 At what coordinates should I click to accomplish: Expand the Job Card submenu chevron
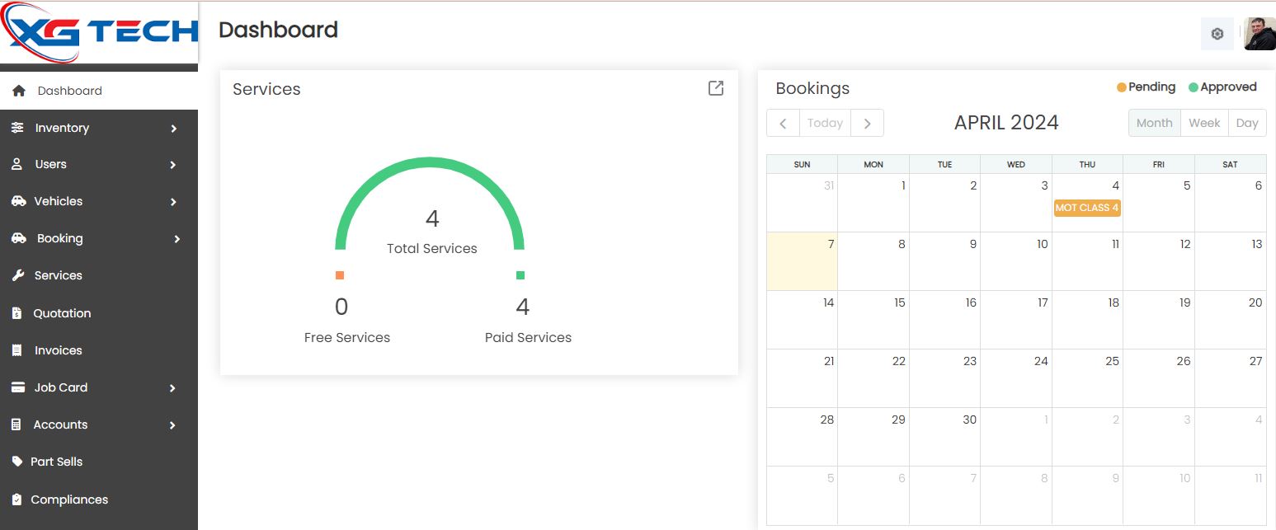pos(172,388)
